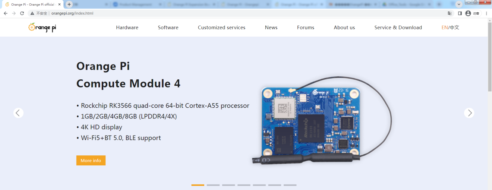Screen dimensions: 492x190
Task: Expand the tab search chevron
Action: tap(459, 4)
